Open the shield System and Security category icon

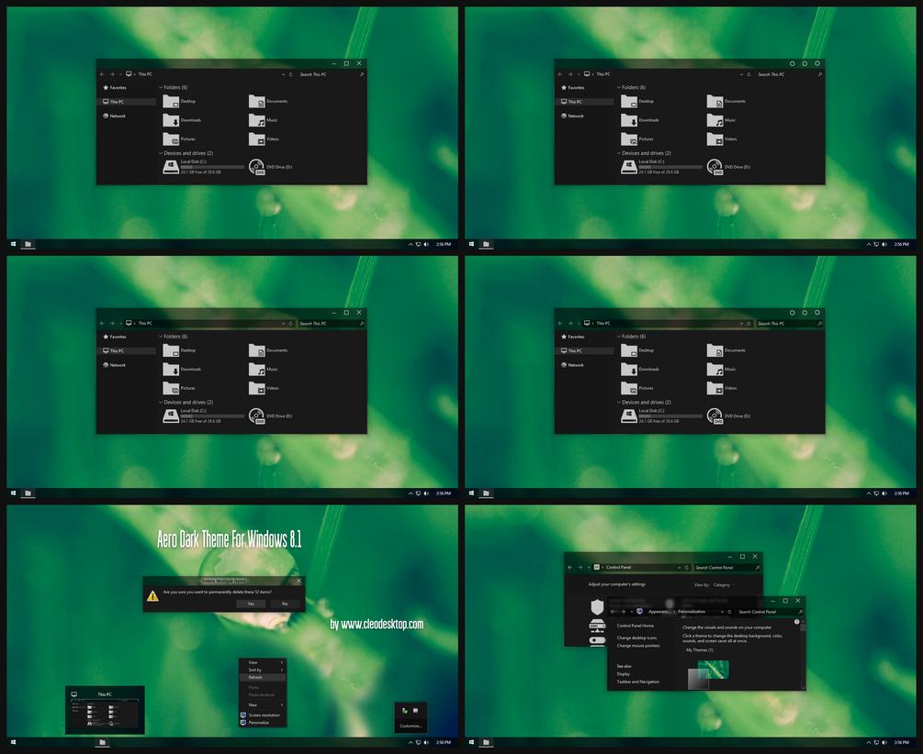(598, 606)
